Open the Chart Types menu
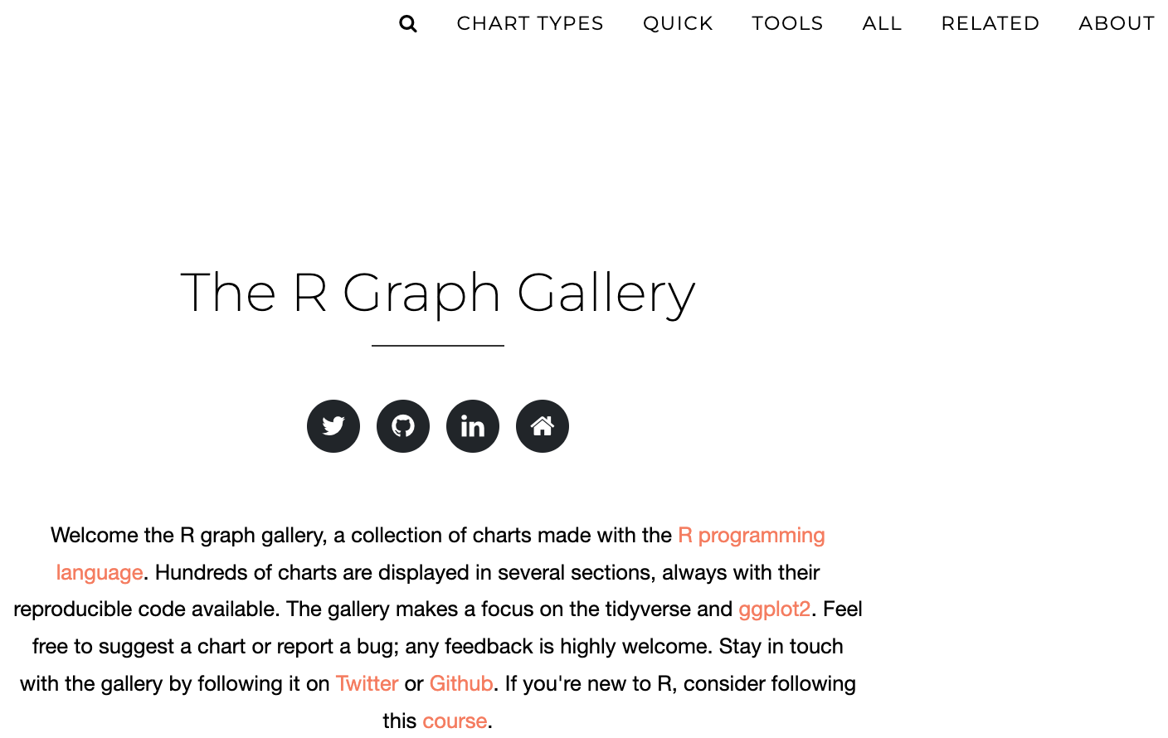The height and width of the screenshot is (738, 1168). point(530,23)
